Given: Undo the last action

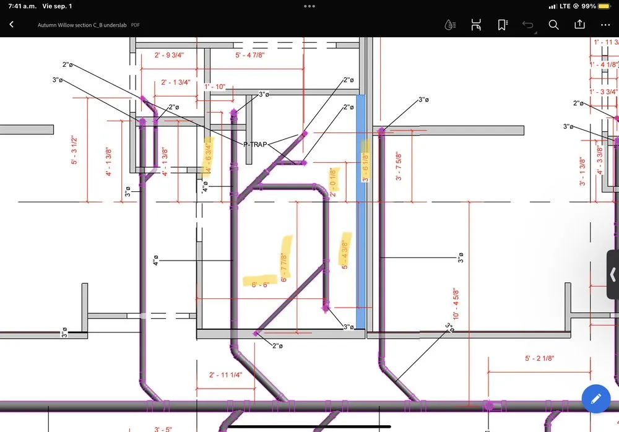Looking at the screenshot, I should [528, 25].
